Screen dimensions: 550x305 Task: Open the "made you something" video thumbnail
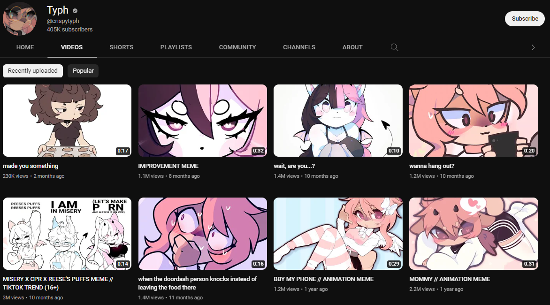pyautogui.click(x=67, y=121)
